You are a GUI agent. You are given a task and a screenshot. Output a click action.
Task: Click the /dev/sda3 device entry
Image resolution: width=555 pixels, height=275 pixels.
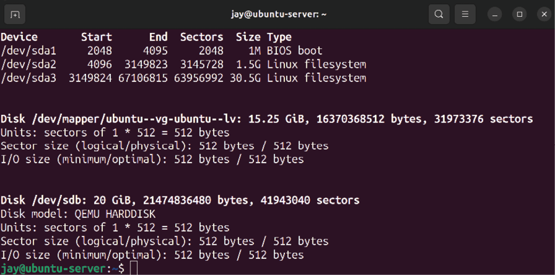tap(28, 78)
